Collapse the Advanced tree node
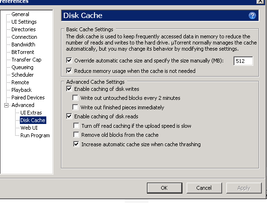The height and width of the screenshot is (203, 267). 6,105
